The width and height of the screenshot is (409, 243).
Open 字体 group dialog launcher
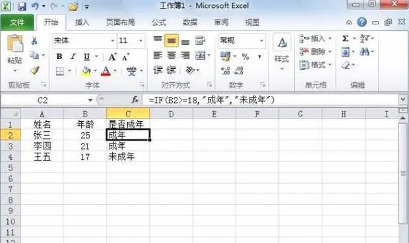coord(142,85)
